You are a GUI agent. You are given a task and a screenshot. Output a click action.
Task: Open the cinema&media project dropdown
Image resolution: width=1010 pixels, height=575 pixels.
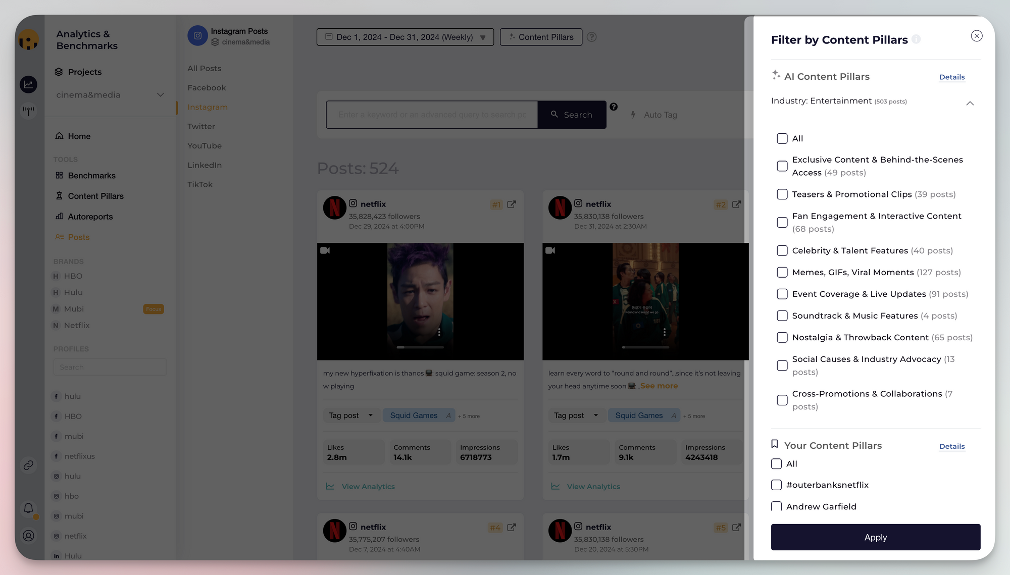110,95
